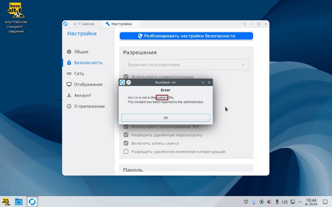The width and height of the screenshot is (332, 207).
Task: Open the Общие settings section
Action: pos(81,52)
